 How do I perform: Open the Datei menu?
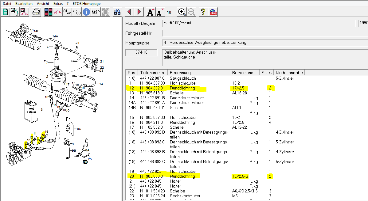[x=7, y=3]
